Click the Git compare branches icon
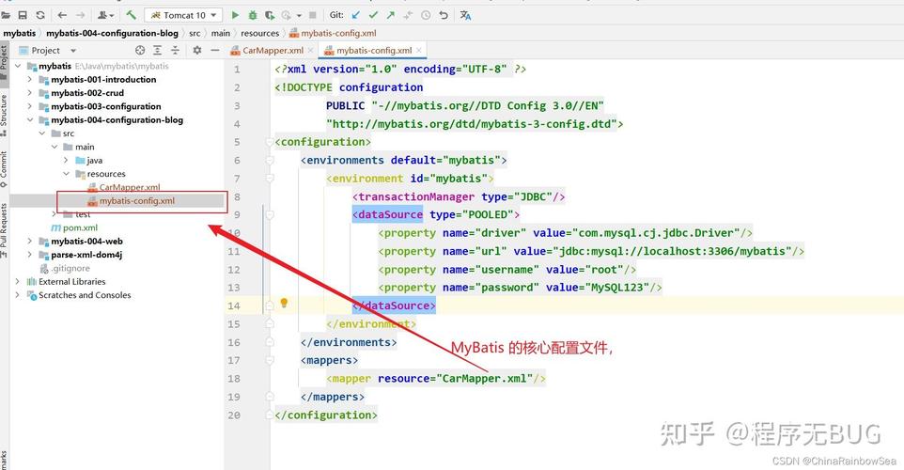The image size is (904, 470). pos(408,15)
